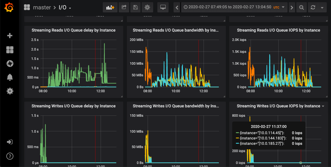Save the dashboard using the save icon
Image resolution: width=331 pixels, height=167 pixels.
pyautogui.click(x=135, y=7)
